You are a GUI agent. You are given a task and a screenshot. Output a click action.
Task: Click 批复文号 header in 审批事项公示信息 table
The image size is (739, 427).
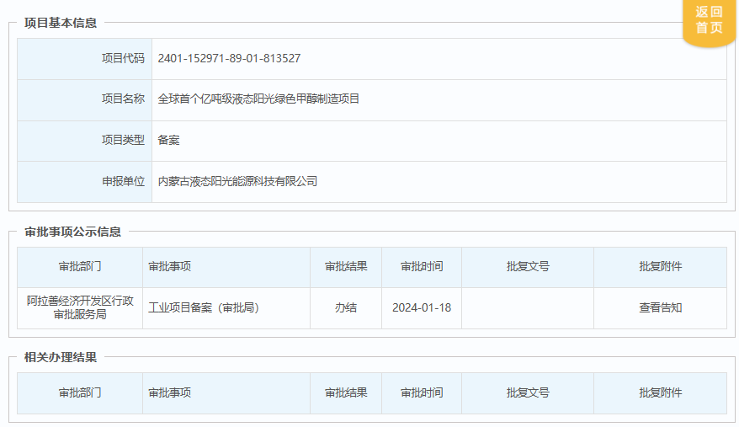click(528, 266)
